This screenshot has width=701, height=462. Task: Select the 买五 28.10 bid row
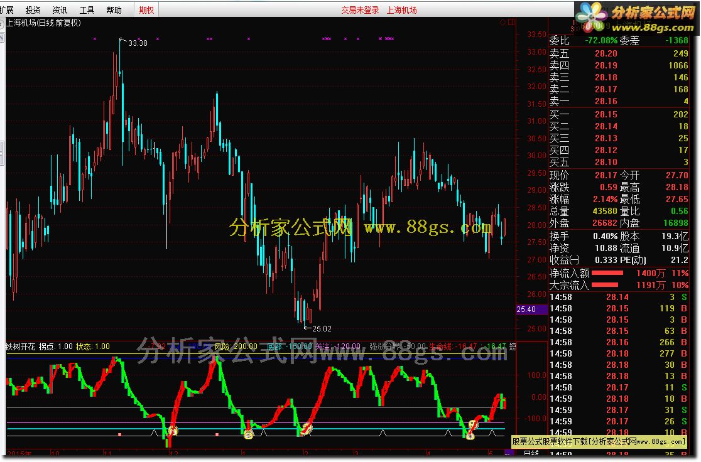click(619, 162)
